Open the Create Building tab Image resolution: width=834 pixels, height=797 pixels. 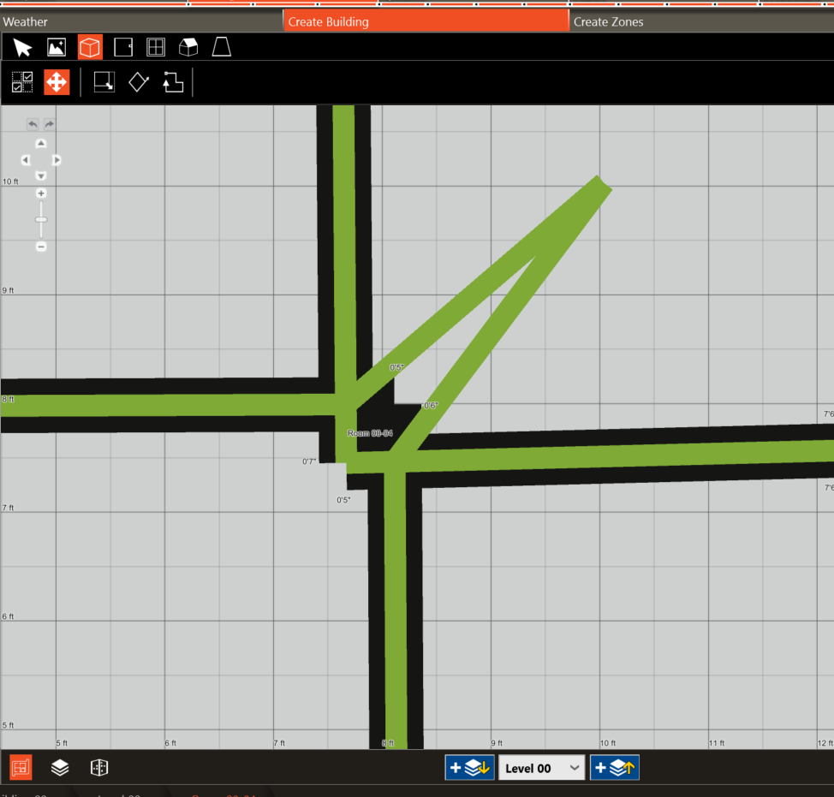(x=426, y=21)
